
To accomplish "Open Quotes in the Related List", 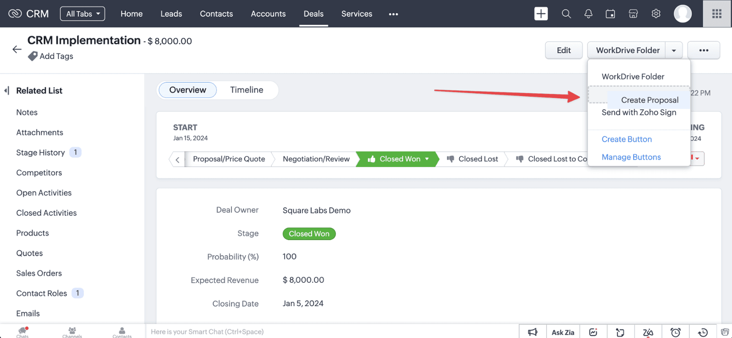I will pyautogui.click(x=29, y=253).
